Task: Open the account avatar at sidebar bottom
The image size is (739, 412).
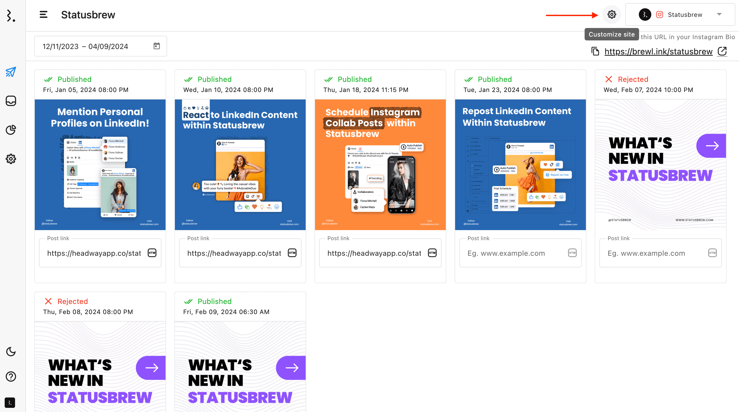Action: tap(10, 403)
